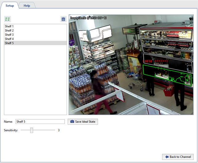
Task: Click the white polygon zone near ceiling sign
Action: pyautogui.click(x=94, y=33)
